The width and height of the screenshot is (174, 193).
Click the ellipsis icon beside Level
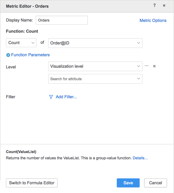147,66
